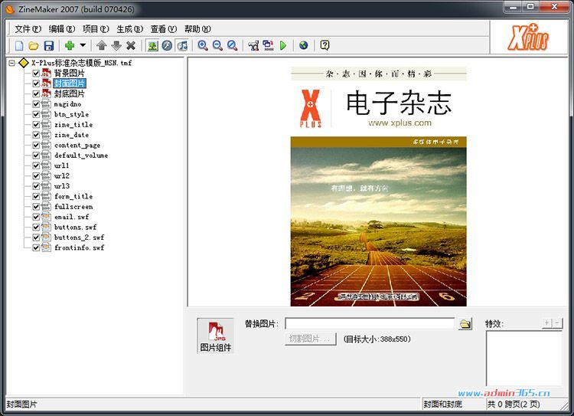Click the globe web icon
Screen dimensions: 574x416
tap(304, 45)
